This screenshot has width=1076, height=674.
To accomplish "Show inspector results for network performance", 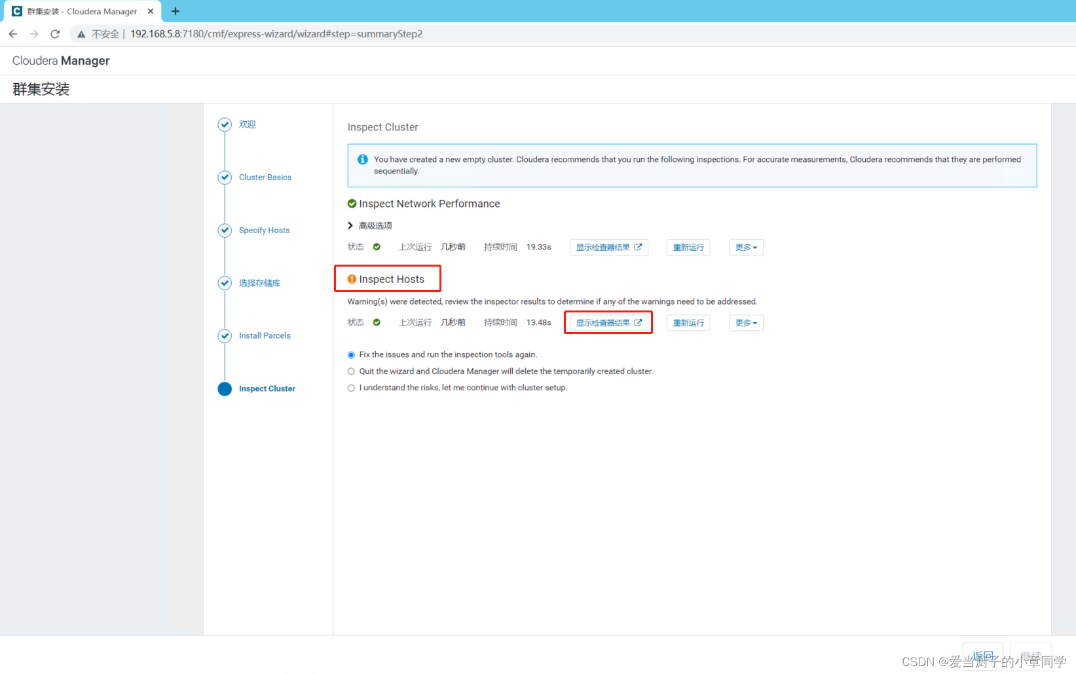I will [609, 248].
